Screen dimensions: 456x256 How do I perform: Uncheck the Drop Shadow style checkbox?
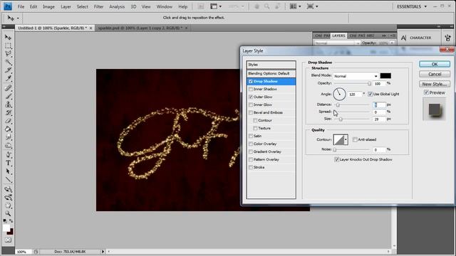(251, 82)
